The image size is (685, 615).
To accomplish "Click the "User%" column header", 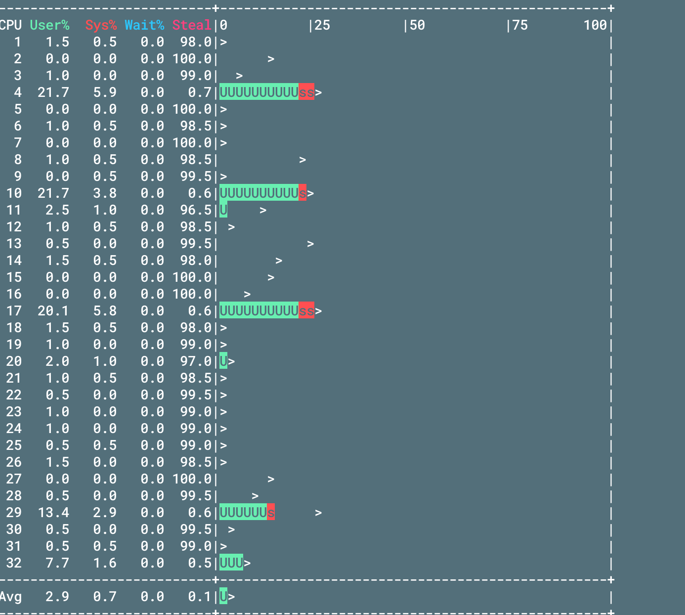I will (49, 25).
